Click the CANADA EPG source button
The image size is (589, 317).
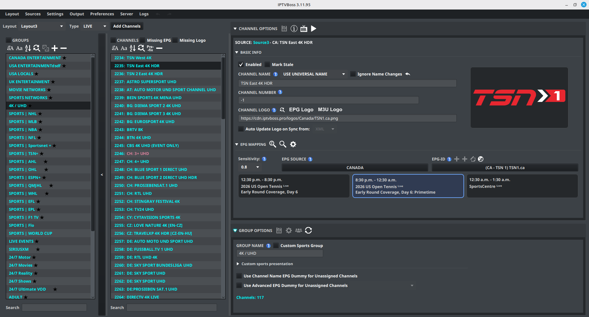tap(355, 168)
